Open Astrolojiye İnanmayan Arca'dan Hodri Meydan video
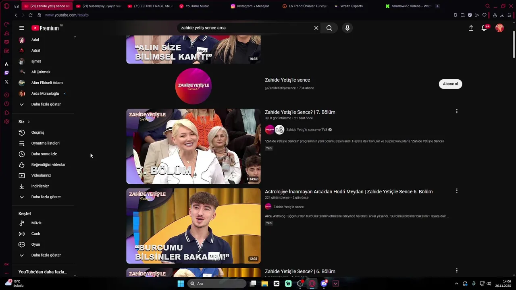The width and height of the screenshot is (516, 290). pyautogui.click(x=349, y=192)
